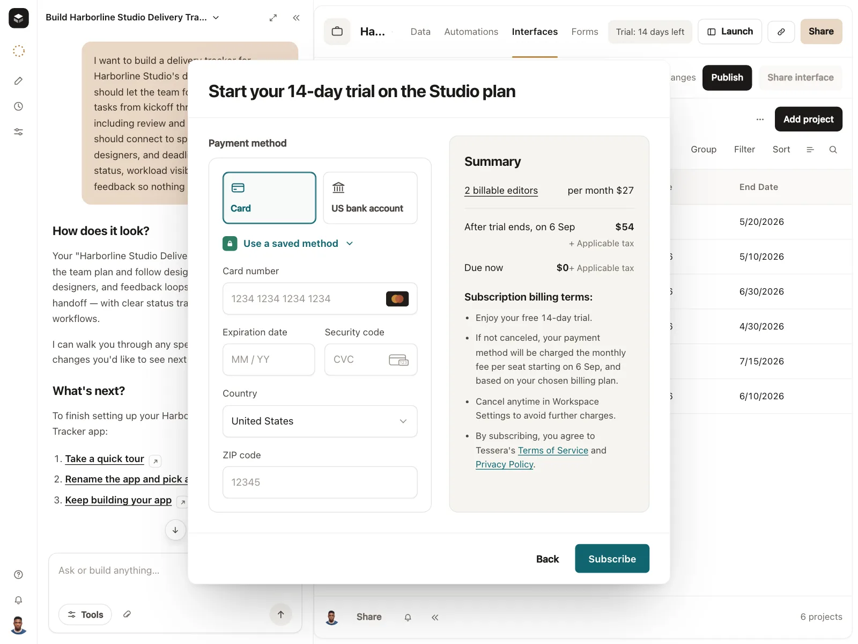The image size is (858, 644).
Task: Open sidebar notifications bell icon
Action: click(19, 600)
